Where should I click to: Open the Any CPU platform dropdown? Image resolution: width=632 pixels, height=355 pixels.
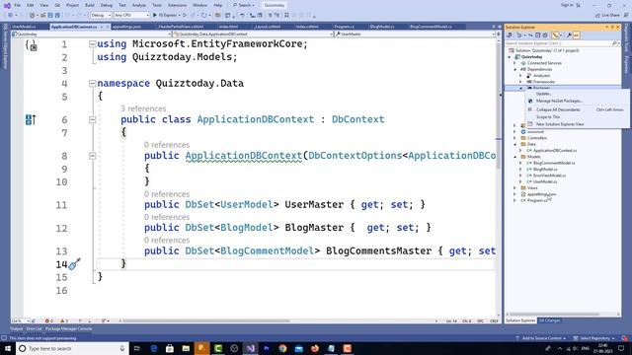click(131, 16)
